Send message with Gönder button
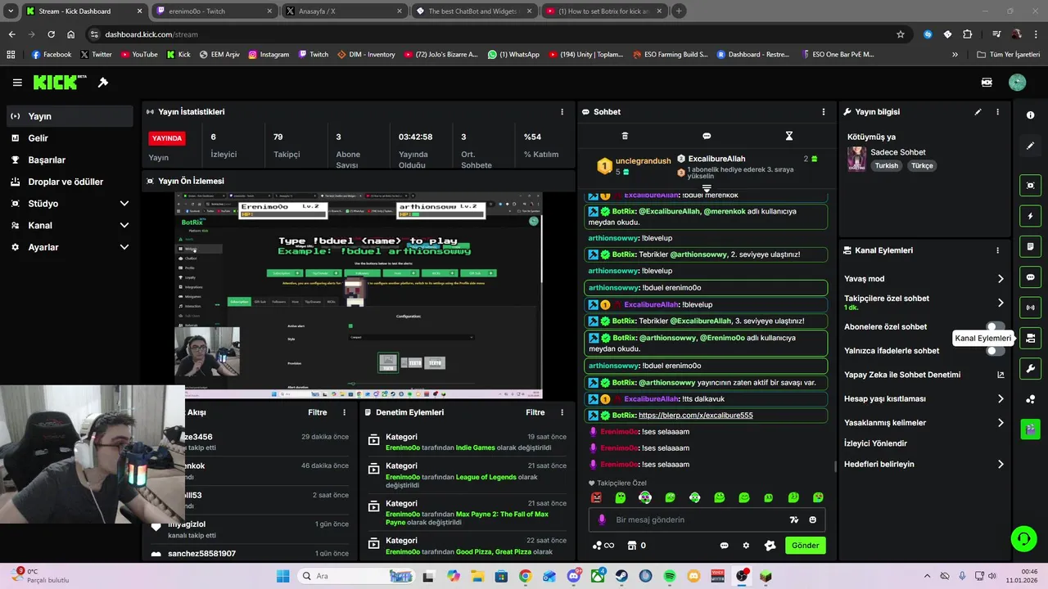The width and height of the screenshot is (1048, 589). 805,546
